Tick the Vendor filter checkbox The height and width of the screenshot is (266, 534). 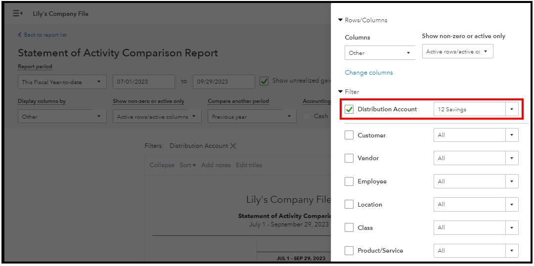pos(350,158)
